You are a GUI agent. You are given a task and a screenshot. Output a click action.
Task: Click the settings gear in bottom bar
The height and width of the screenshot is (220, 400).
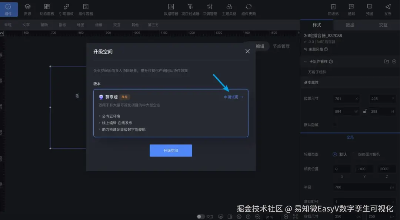[x=239, y=217]
